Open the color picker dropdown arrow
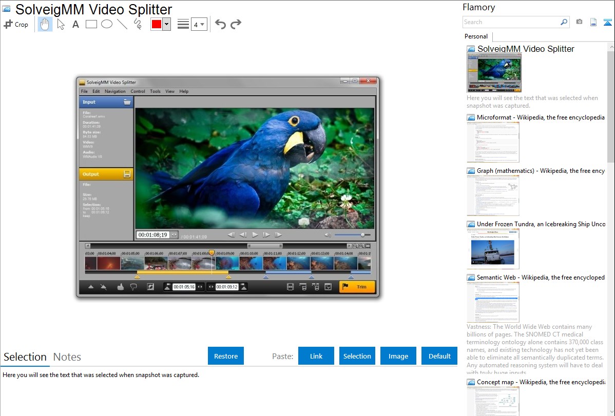Screen dimensions: 615x416 coord(166,24)
